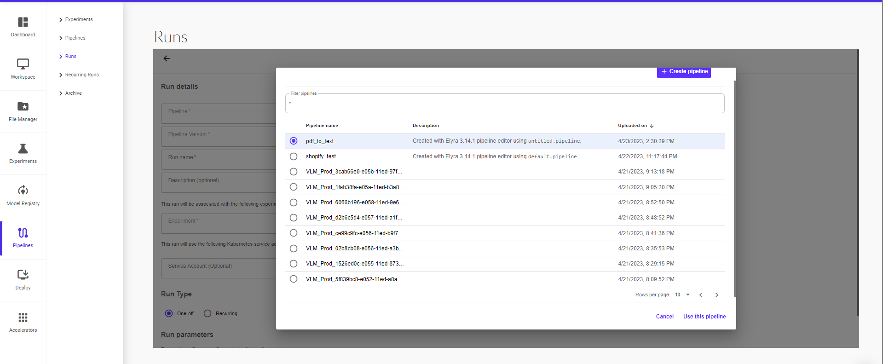The image size is (883, 364).
Task: Select VLM_Prod_1526ed0c pipeline radio button
Action: pos(294,264)
